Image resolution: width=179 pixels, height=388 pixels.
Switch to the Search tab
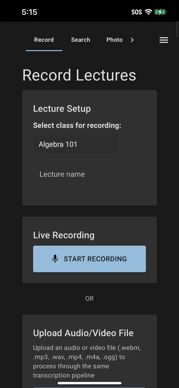(x=81, y=40)
